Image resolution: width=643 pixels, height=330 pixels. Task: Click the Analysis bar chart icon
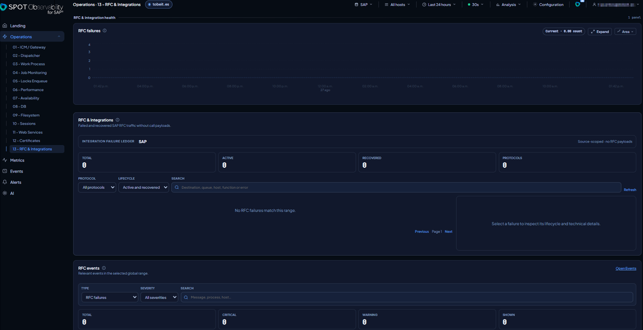[x=498, y=5]
